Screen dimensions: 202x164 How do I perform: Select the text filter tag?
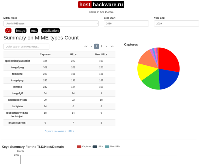click(x=34, y=31)
